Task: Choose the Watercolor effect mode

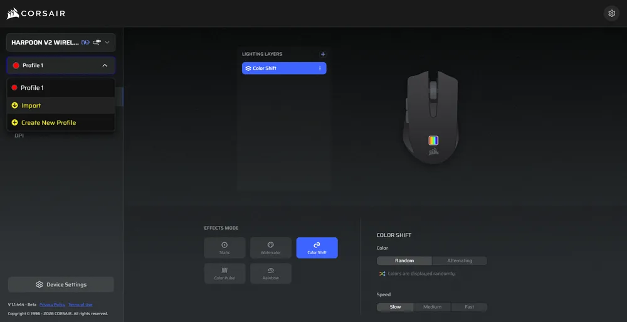Action: pos(271,248)
